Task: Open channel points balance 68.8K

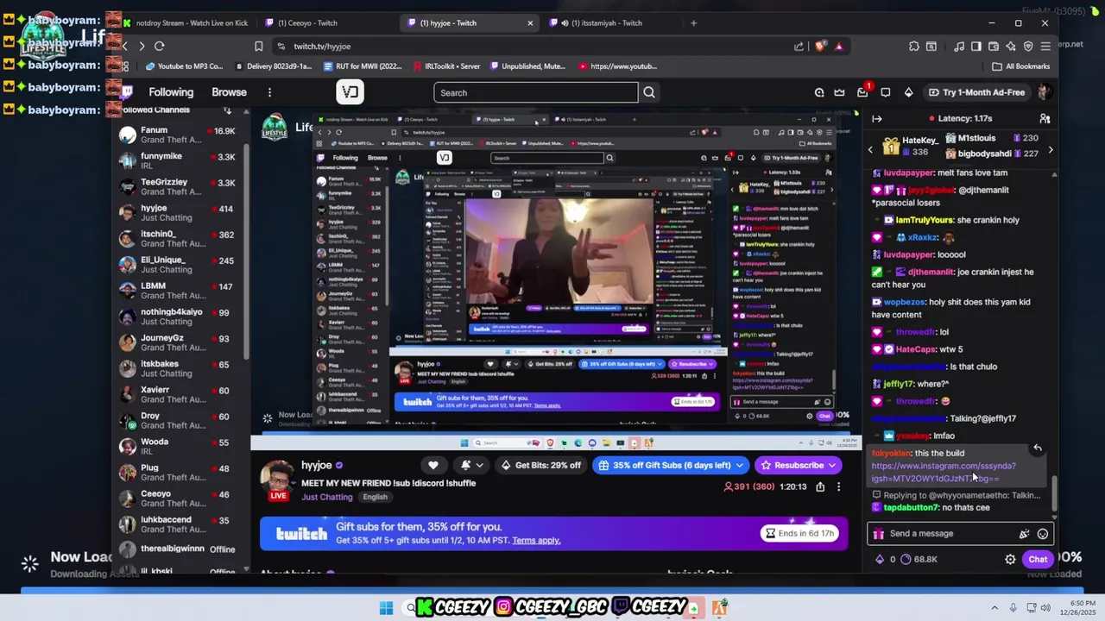Action: [x=918, y=559]
